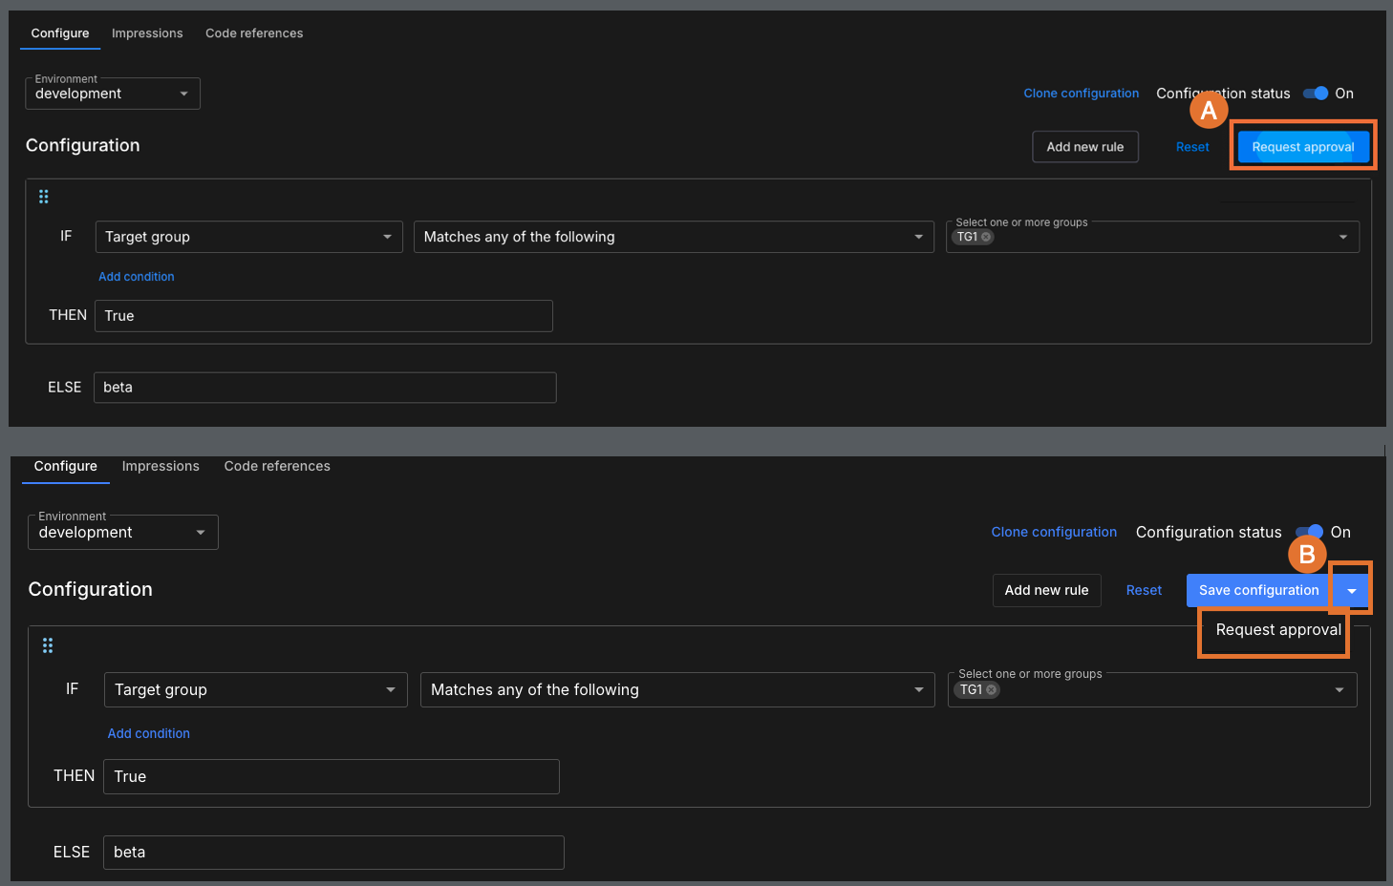Select the Configure tab
1393x886 pixels.
click(59, 32)
